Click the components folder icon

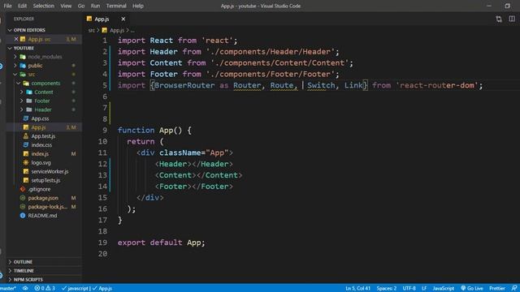26,83
